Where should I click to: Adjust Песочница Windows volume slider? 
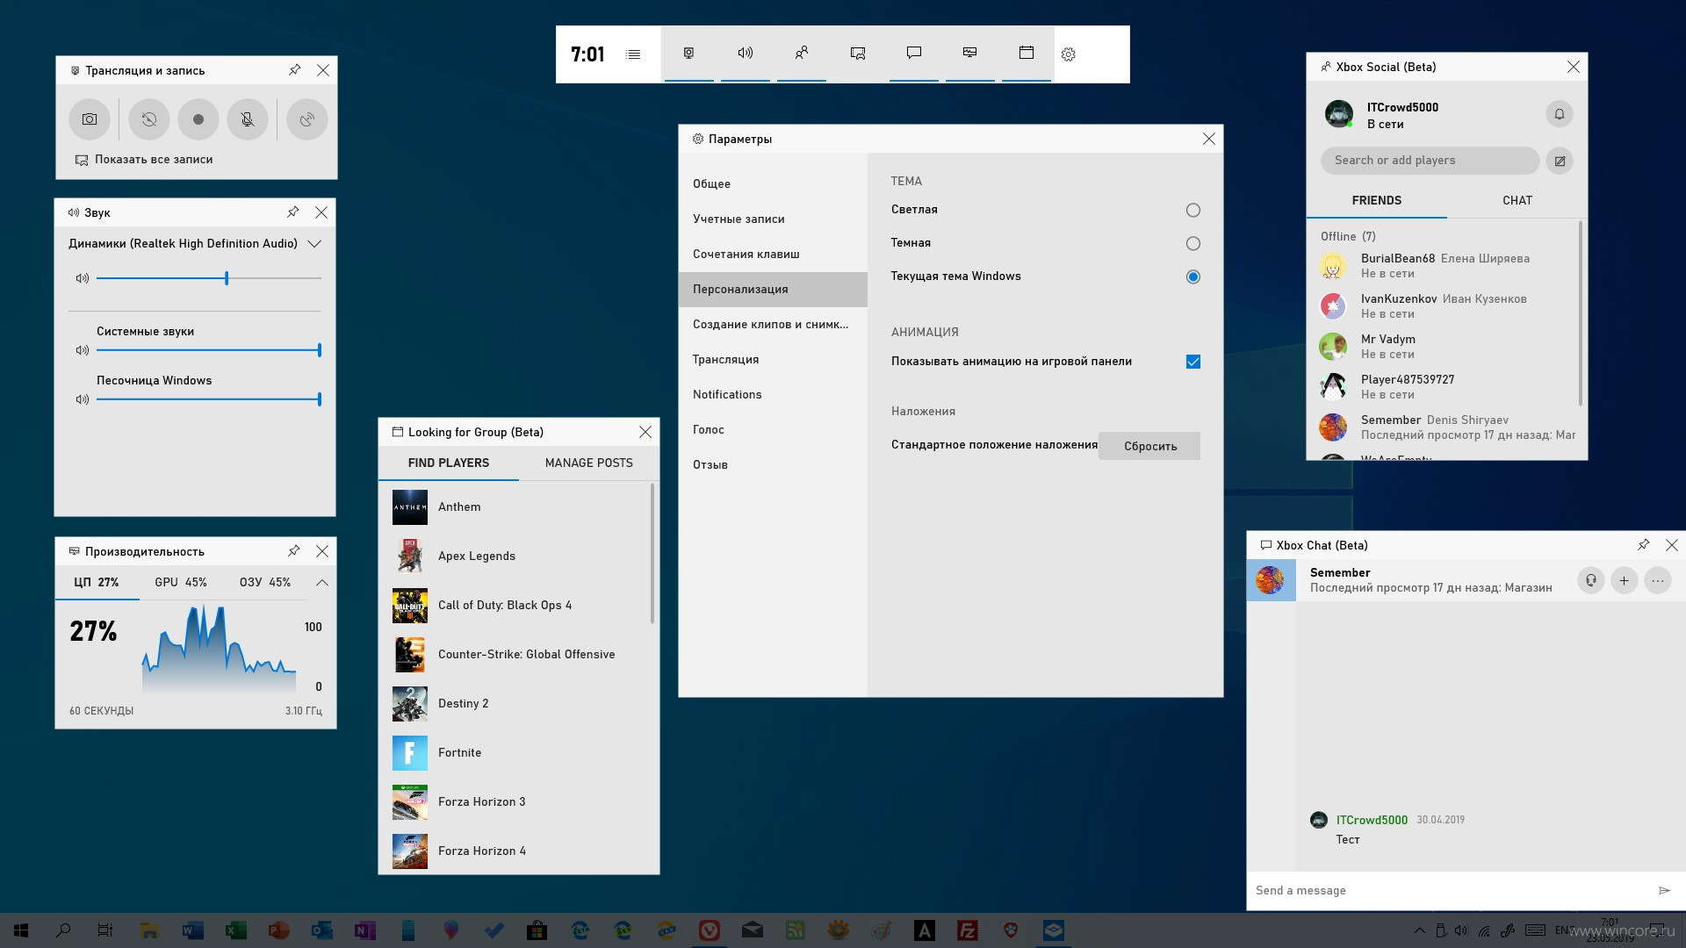coord(209,399)
